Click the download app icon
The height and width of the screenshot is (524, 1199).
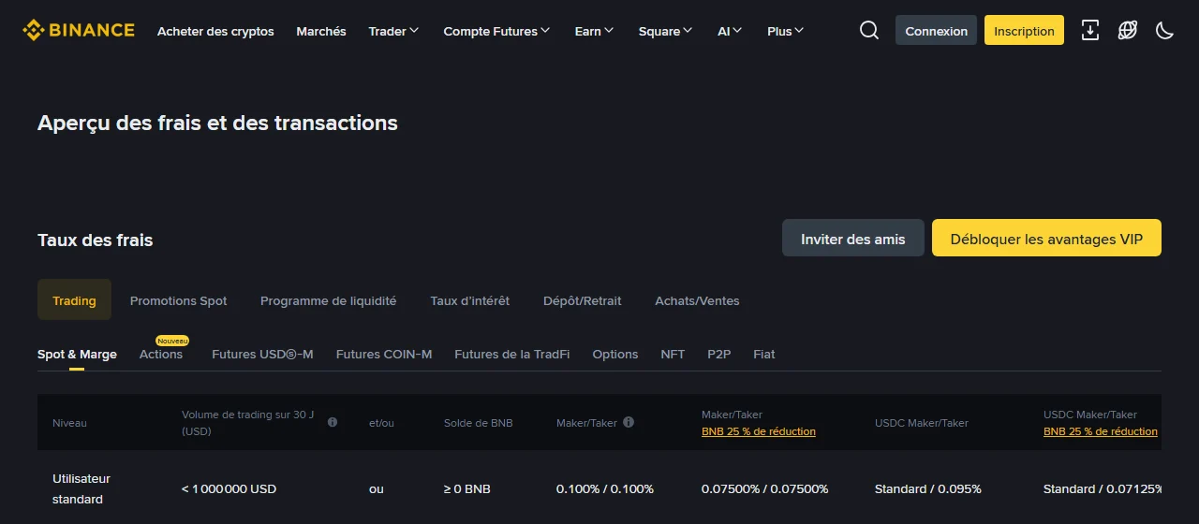click(x=1090, y=30)
